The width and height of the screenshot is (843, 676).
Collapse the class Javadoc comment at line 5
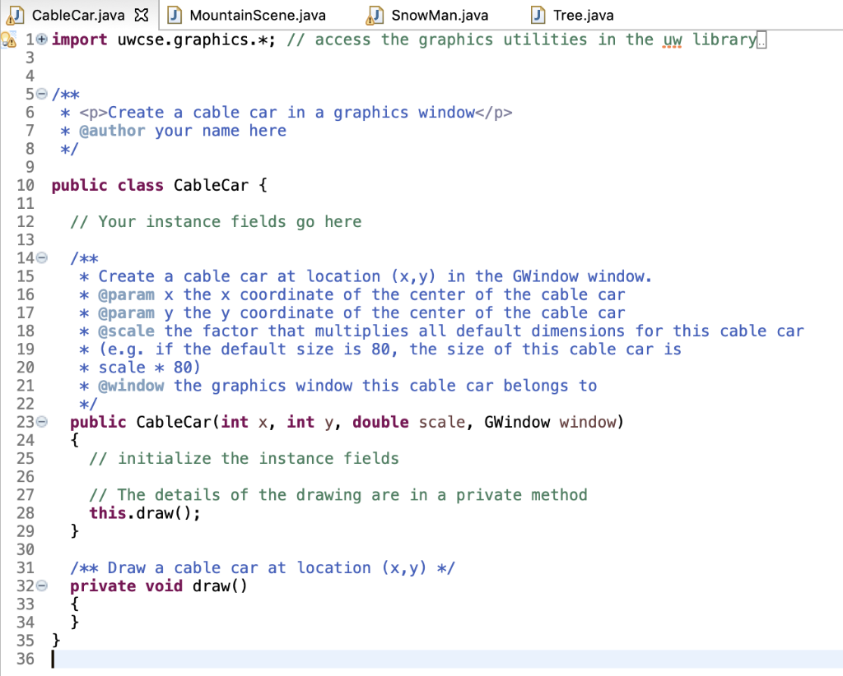pyautogui.click(x=42, y=94)
